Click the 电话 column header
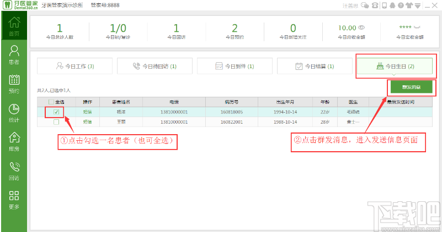This screenshot has height=232, width=442. pos(174,102)
